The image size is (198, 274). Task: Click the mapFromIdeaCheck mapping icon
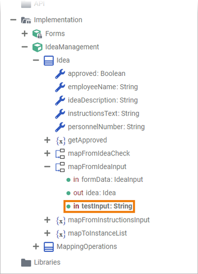60,154
